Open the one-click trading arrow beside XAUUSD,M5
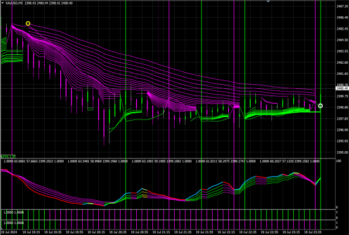This screenshot has width=349, height=235. tap(2, 3)
